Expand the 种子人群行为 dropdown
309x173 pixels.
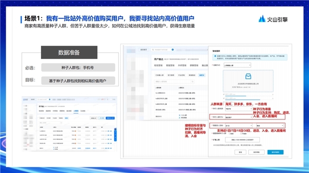point(239,117)
